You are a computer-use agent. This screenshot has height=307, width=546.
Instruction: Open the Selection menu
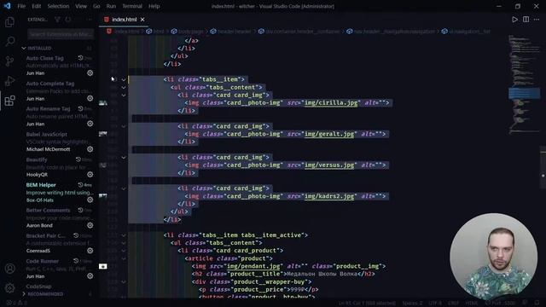click(58, 6)
